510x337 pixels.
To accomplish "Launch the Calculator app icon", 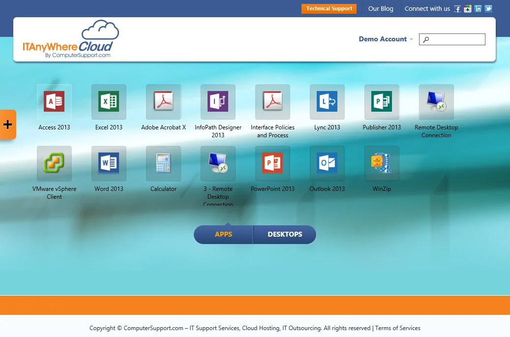I will point(164,163).
